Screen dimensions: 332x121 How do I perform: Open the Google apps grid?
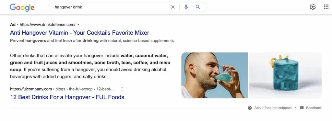click(326, 7)
